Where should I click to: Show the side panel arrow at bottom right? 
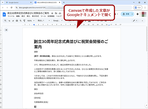point(146,105)
